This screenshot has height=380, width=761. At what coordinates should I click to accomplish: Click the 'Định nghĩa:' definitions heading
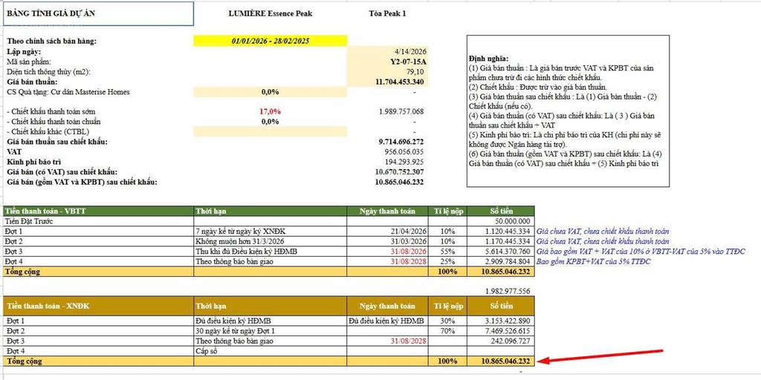coord(488,58)
